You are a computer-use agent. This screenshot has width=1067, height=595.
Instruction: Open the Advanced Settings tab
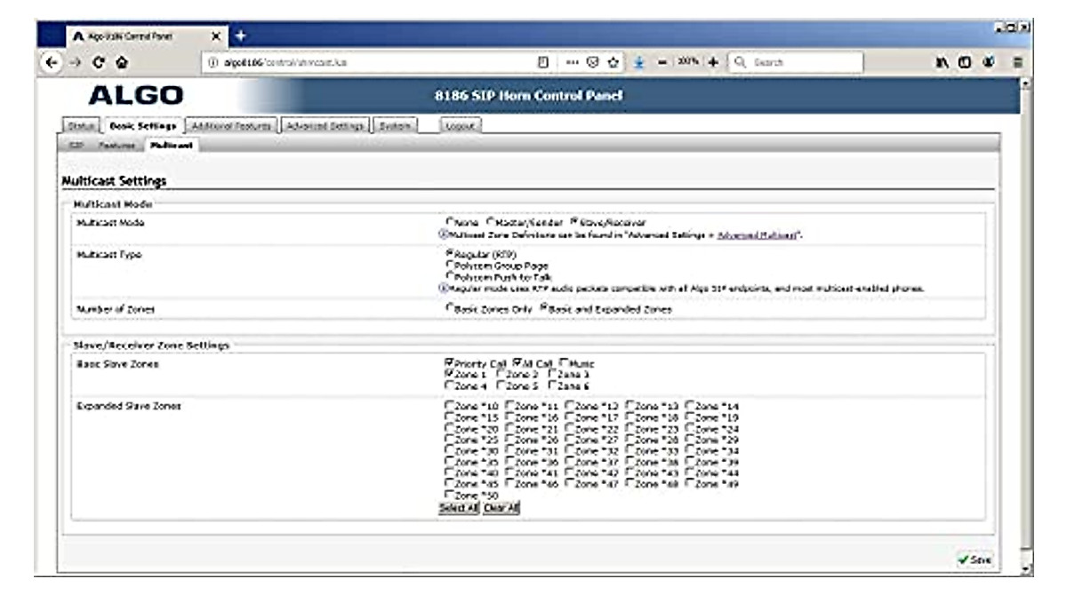(325, 126)
